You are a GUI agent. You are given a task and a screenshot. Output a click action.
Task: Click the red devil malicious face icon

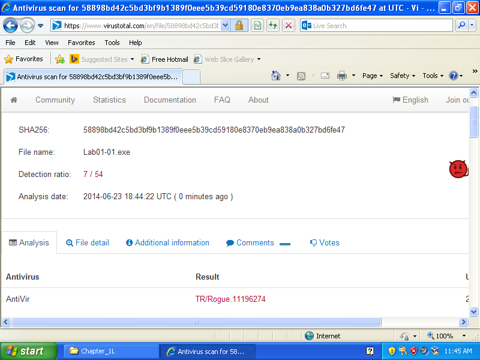(458, 169)
